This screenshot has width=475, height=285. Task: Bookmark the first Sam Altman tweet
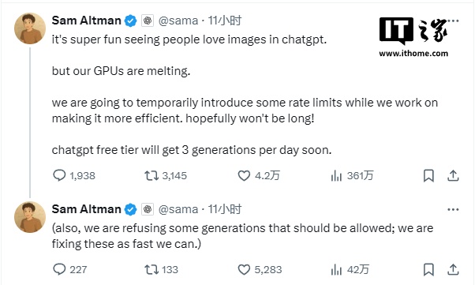click(428, 175)
